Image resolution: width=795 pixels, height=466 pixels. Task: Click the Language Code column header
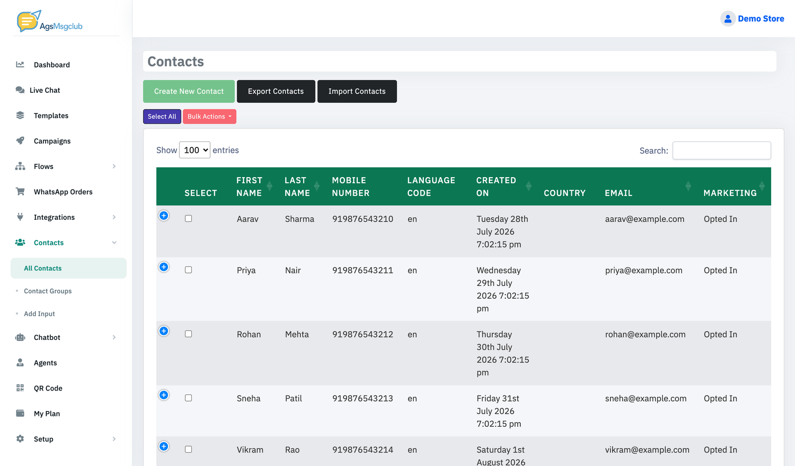(x=431, y=187)
